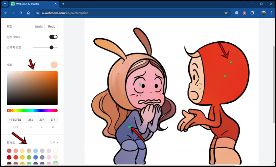The width and height of the screenshot is (276, 167).
Task: Pick the pale yellow swatch, first row
Action: (x=22, y=151)
